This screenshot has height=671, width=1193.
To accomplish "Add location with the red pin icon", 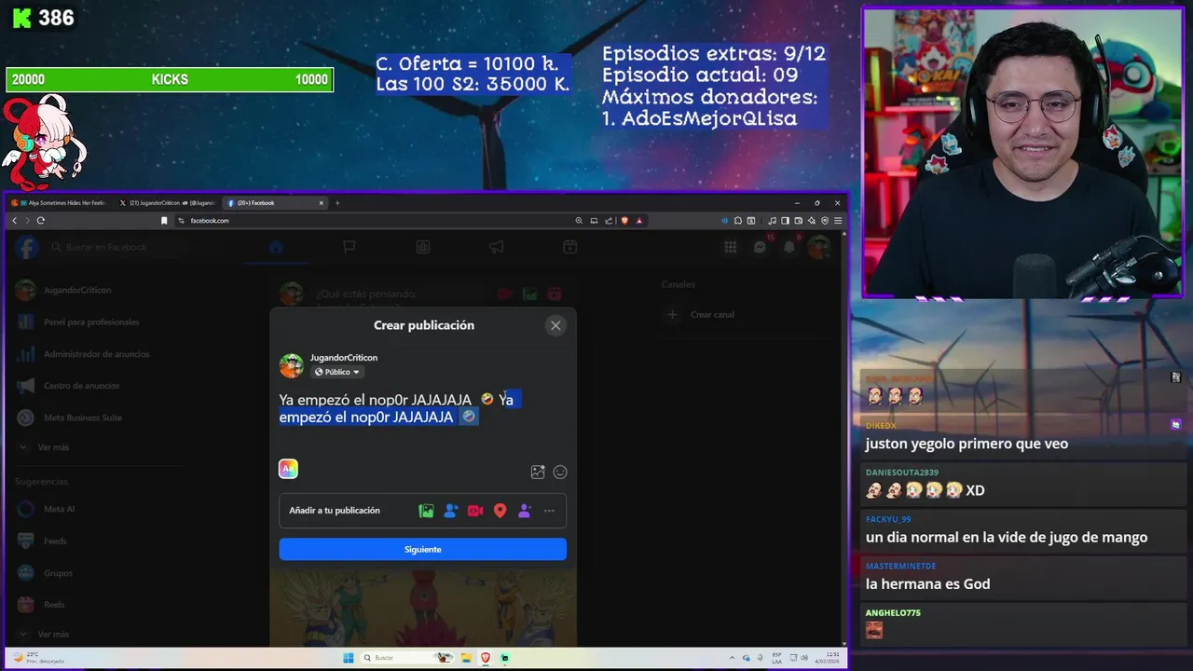I will [x=500, y=511].
